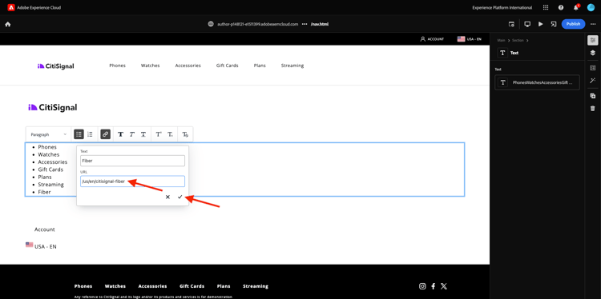Apply underline text formatting

143,134
